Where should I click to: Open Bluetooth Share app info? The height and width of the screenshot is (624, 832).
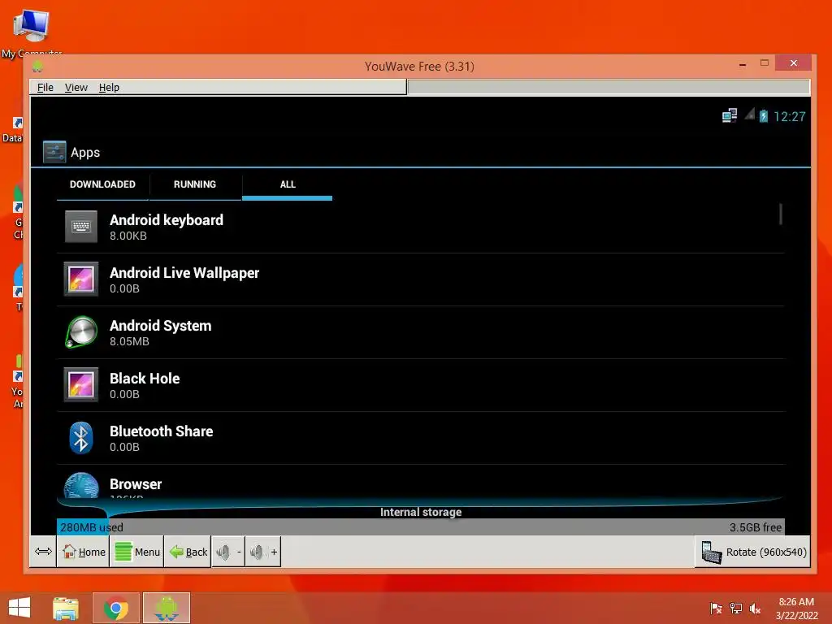coord(420,438)
